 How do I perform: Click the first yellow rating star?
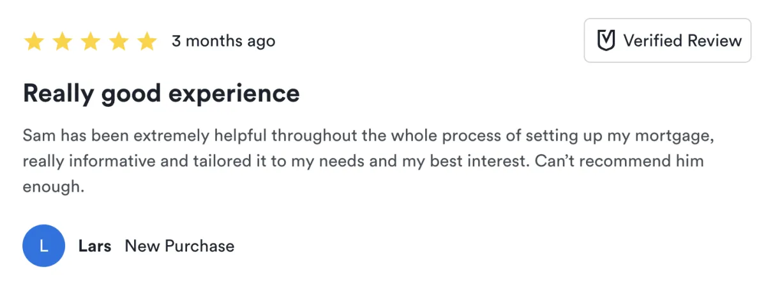[34, 41]
